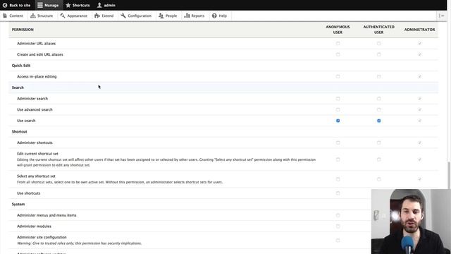The width and height of the screenshot is (451, 254).
Task: Click the page vertical scrollbar thumb
Action: click(x=449, y=176)
